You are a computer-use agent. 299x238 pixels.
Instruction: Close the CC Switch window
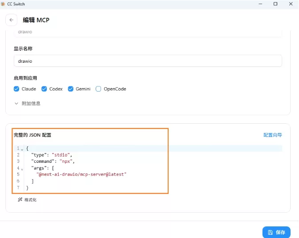(291, 4)
